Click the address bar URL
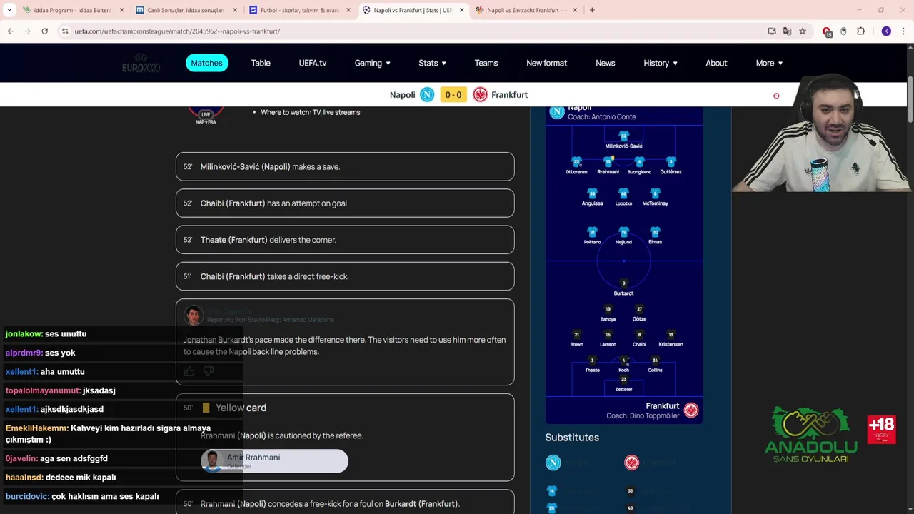Screen dimensions: 914x514 click(177, 31)
